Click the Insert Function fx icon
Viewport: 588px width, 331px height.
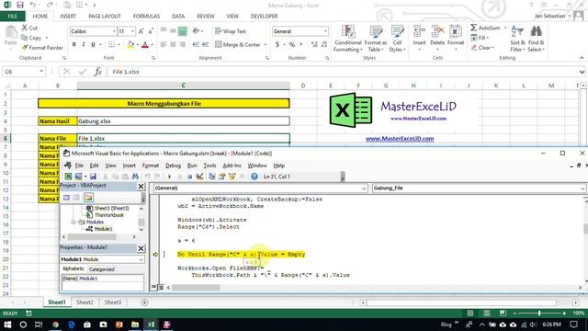(x=98, y=72)
